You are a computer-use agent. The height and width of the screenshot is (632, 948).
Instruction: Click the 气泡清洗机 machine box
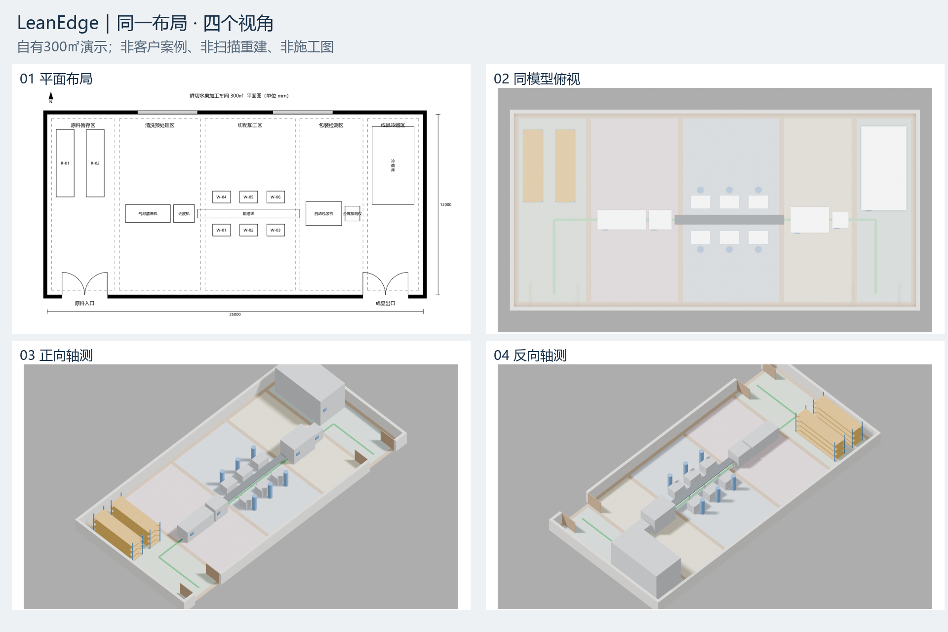(x=148, y=214)
